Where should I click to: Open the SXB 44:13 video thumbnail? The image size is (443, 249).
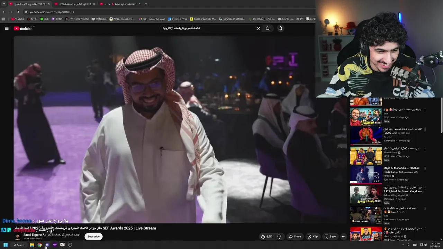366,117
